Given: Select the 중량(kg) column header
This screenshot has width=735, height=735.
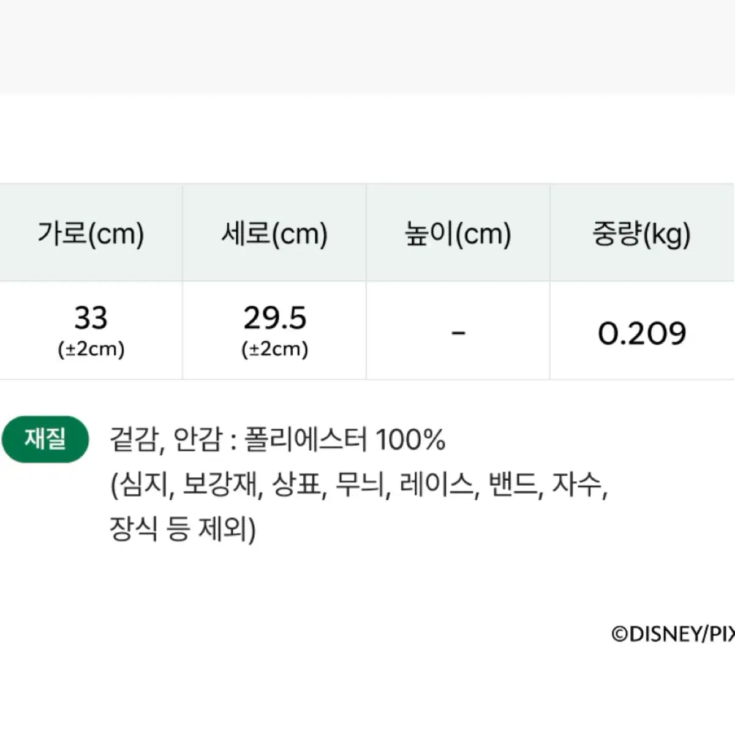Looking at the screenshot, I should coord(642,233).
